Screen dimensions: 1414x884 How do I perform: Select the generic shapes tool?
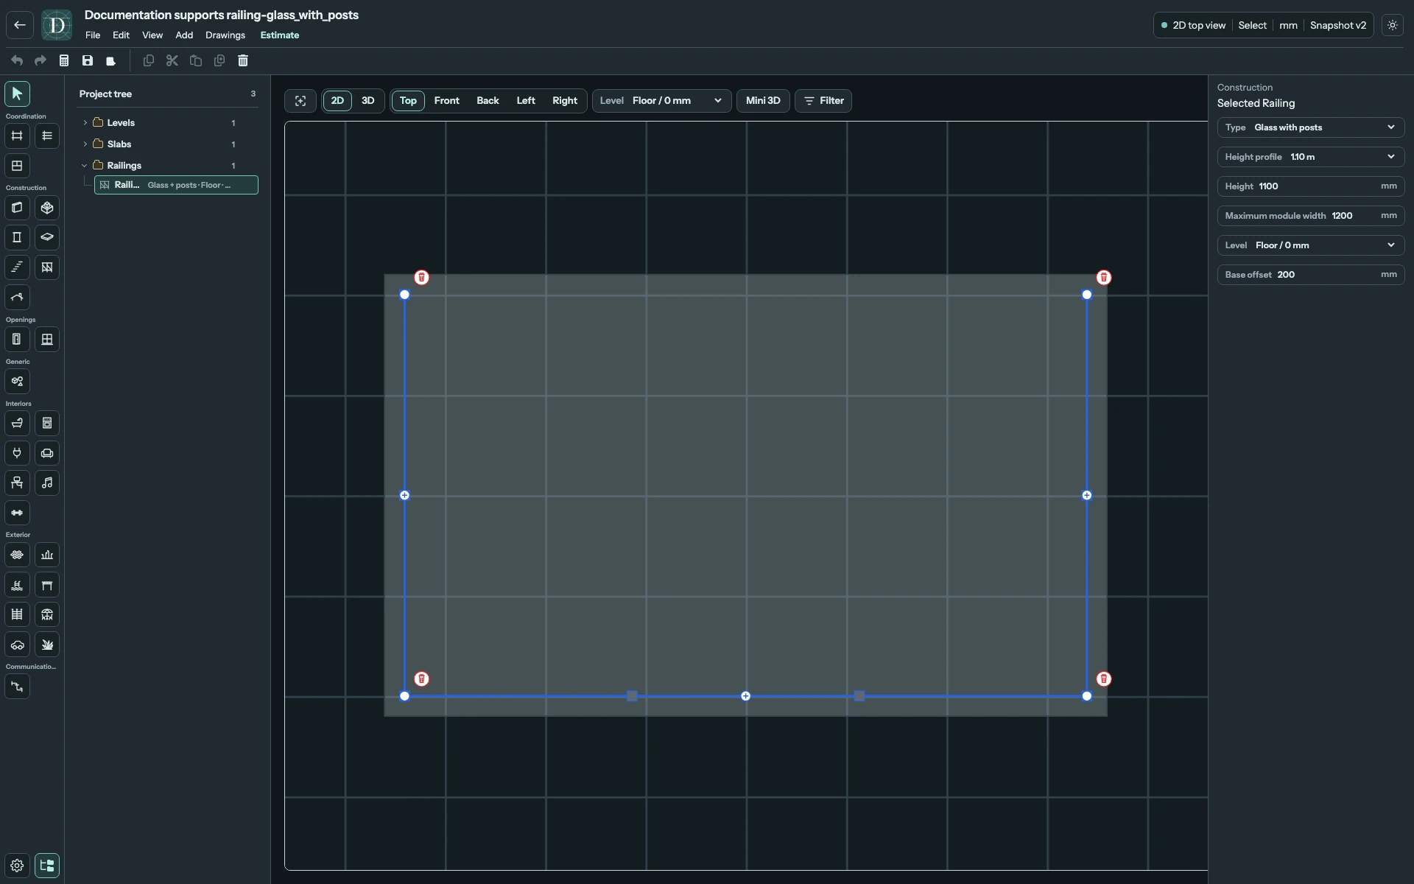17,382
